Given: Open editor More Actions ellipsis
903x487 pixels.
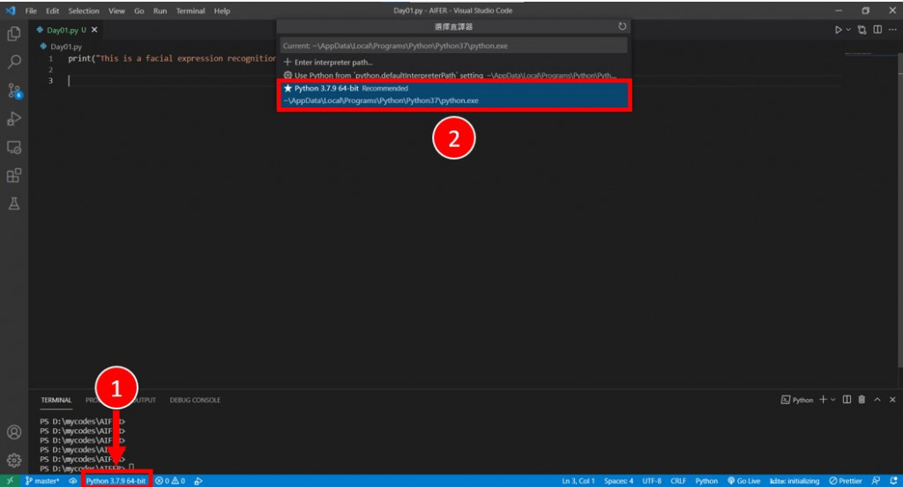Looking at the screenshot, I should coord(892,29).
